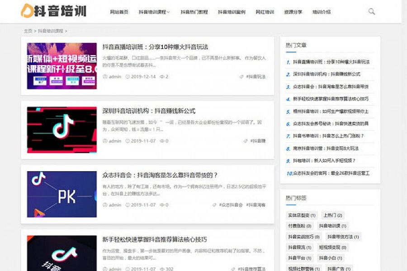This screenshot has width=407, height=271.
Task: Open hot article 1 抖音直播培训班 in sidebar
Action: 331,62
